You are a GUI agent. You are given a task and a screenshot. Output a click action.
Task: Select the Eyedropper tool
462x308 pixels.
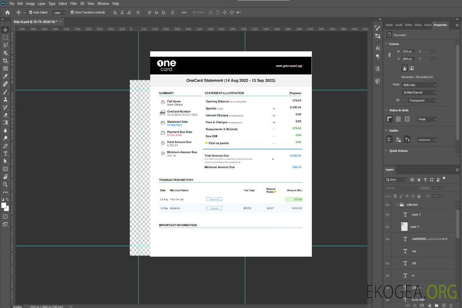pos(5,76)
